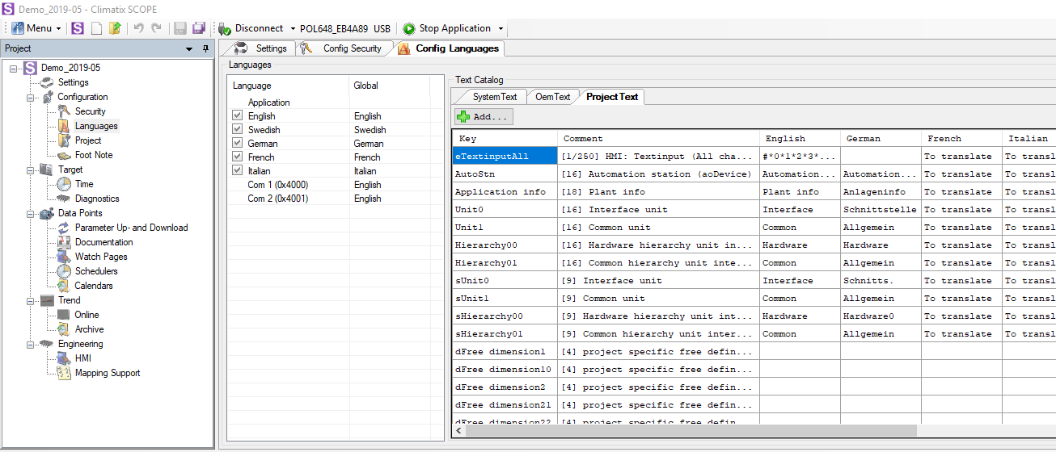1056x452 pixels.
Task: Click the Security keys icon in tree
Action: [x=64, y=111]
